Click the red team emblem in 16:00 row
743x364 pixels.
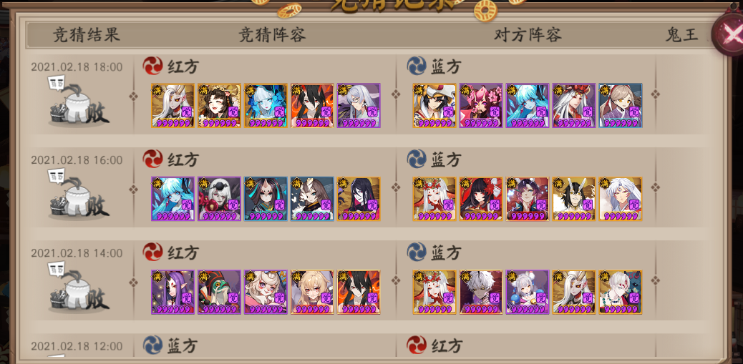[152, 159]
